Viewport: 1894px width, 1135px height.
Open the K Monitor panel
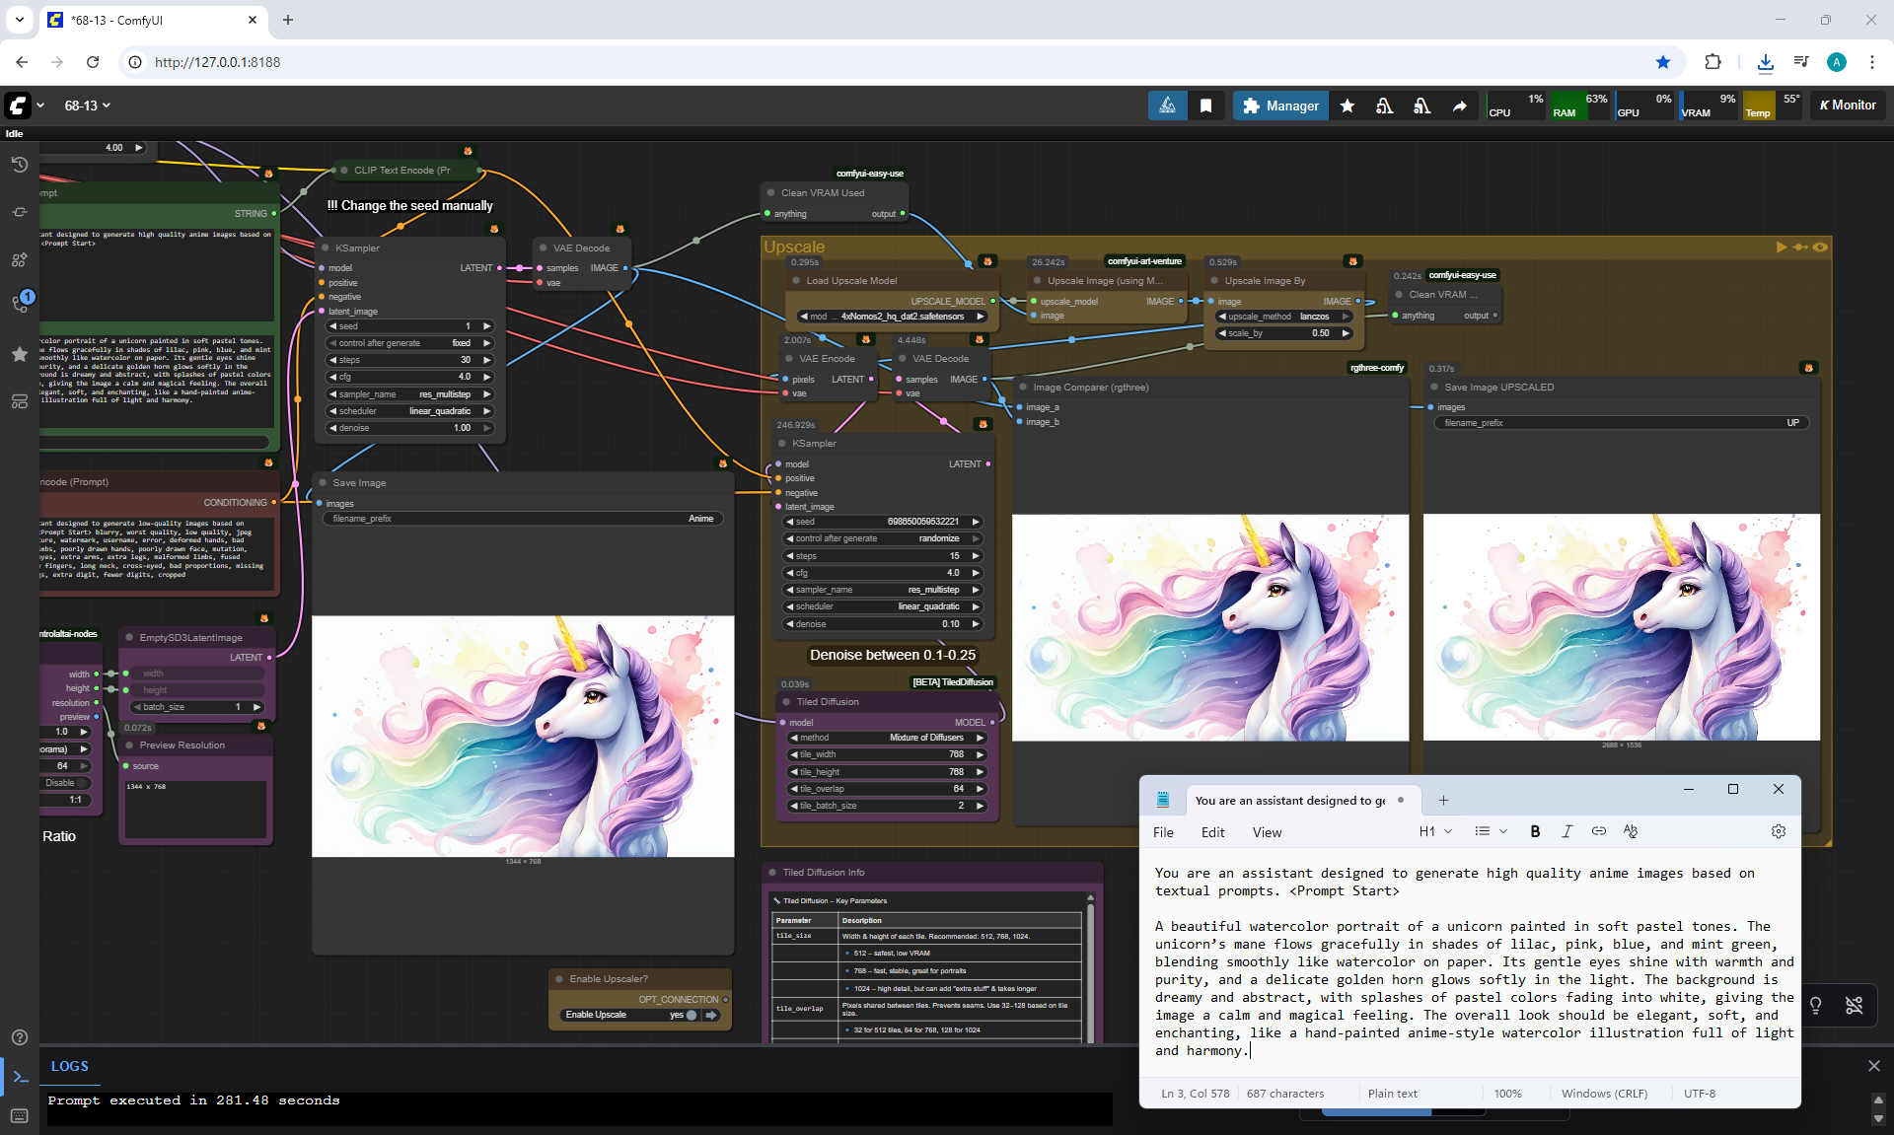tap(1848, 106)
